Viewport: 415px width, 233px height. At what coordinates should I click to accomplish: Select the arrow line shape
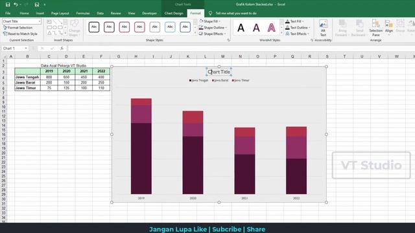[x=60, y=22]
